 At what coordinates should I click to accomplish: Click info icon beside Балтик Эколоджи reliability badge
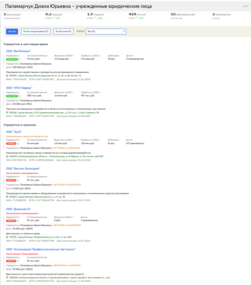tap(18, 180)
